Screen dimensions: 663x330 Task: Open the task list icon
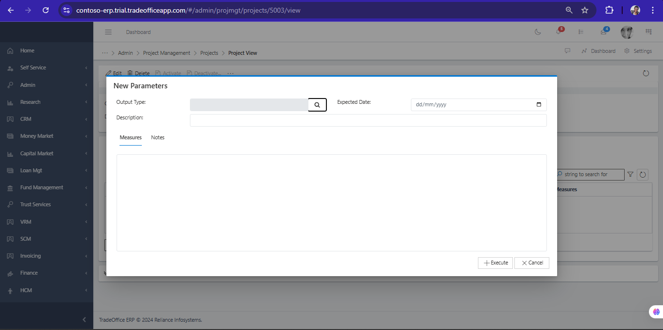(x=581, y=32)
